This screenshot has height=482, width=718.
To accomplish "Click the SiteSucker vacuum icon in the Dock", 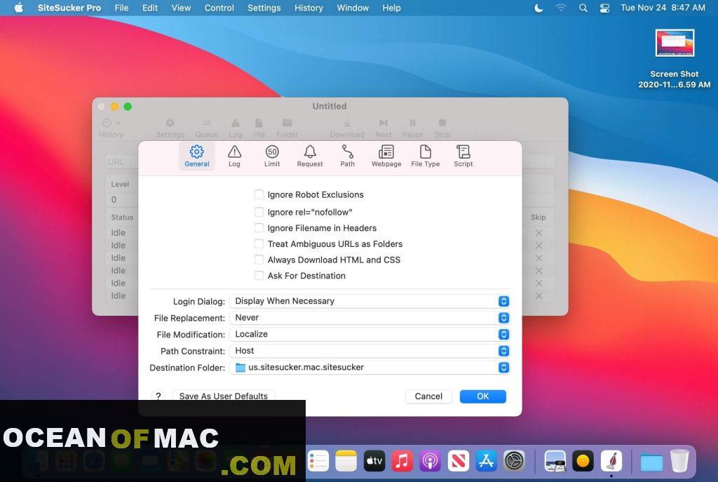I will [611, 460].
